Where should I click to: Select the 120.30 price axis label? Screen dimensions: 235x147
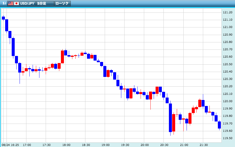(227, 79)
